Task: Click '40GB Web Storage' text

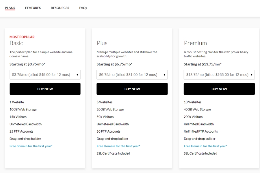Action: pos(197,110)
